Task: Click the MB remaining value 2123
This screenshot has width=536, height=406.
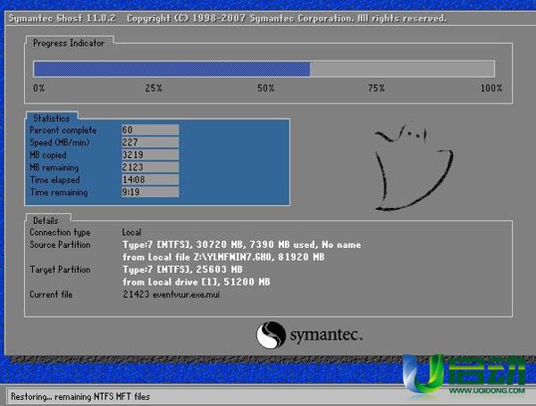Action: pos(150,167)
